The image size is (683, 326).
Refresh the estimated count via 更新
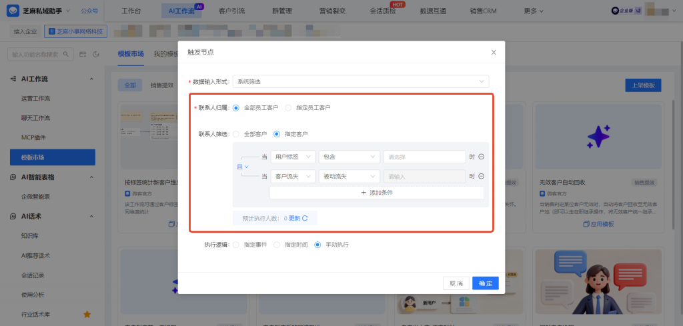pyautogui.click(x=298, y=219)
